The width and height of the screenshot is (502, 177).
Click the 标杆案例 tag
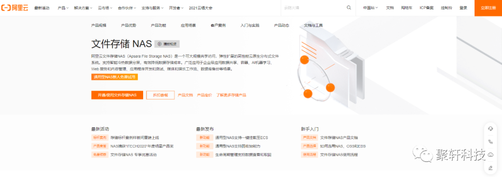coord(99,138)
